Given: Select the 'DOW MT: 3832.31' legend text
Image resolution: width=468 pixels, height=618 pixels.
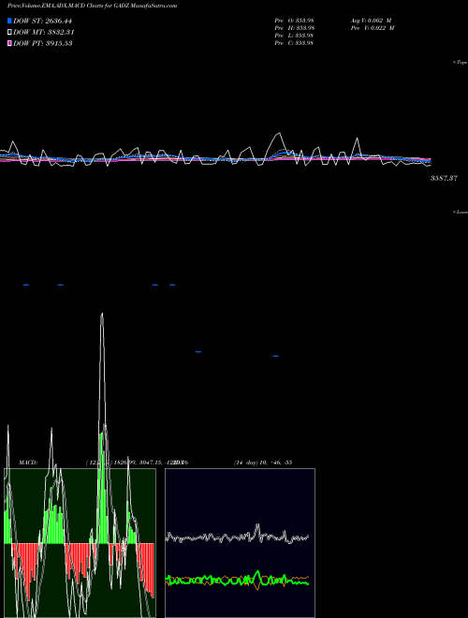Looking at the screenshot, I should [44, 33].
